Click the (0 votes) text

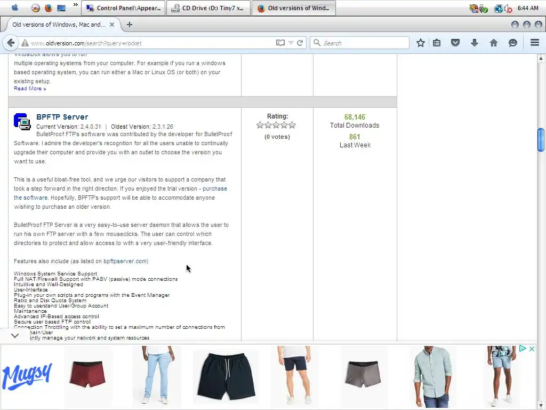click(277, 137)
